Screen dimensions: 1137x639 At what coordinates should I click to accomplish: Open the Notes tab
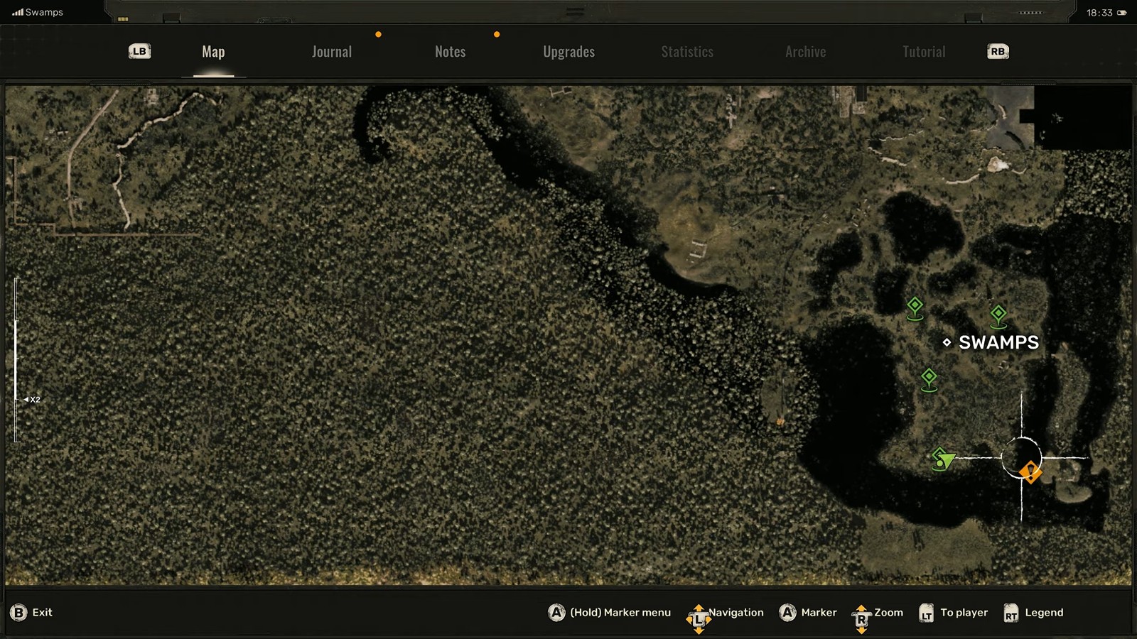point(450,52)
